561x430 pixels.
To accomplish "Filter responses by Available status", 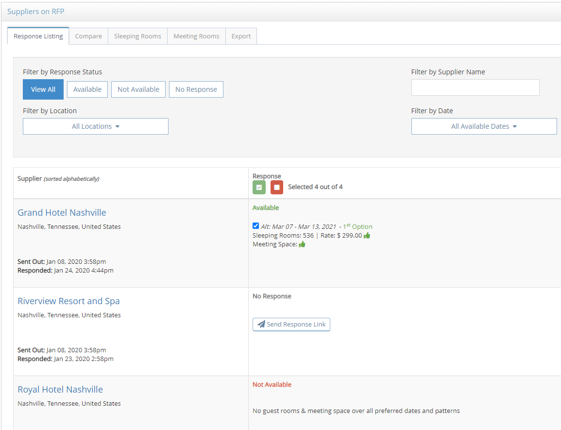I will tap(87, 89).
